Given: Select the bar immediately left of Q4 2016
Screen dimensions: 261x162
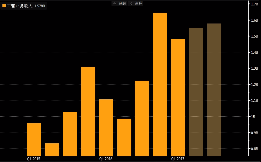Looking at the screenshot, I should 88,111.
